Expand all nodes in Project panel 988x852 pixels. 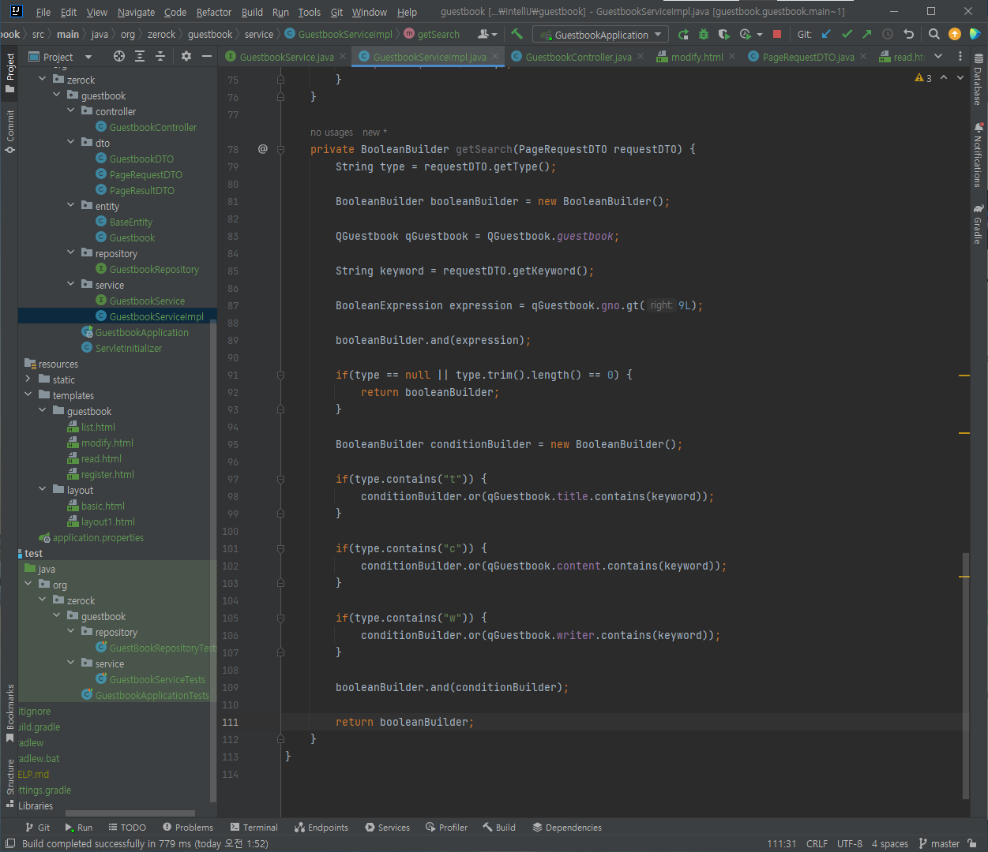click(140, 56)
